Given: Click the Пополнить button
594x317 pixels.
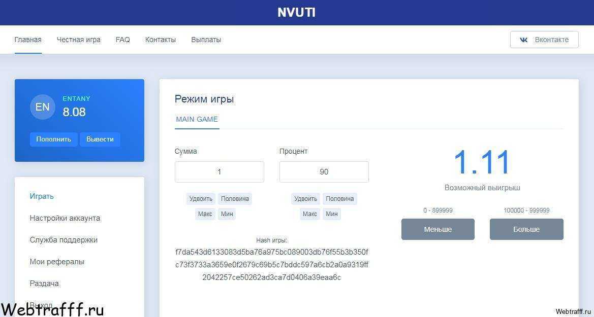Looking at the screenshot, I should click(x=54, y=139).
